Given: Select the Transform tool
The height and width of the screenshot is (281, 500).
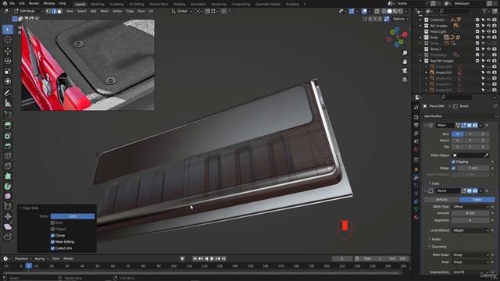Looking at the screenshot, I should pyautogui.click(x=8, y=81).
